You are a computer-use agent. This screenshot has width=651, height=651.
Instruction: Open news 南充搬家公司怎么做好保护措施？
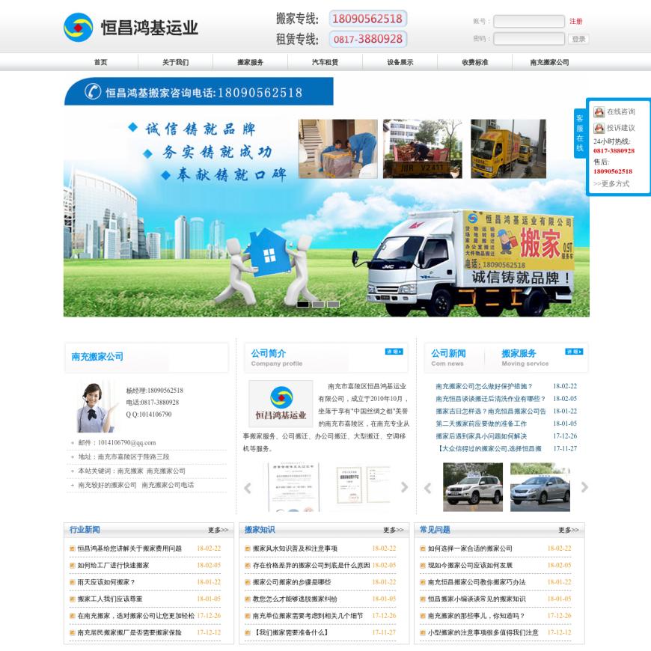point(484,386)
